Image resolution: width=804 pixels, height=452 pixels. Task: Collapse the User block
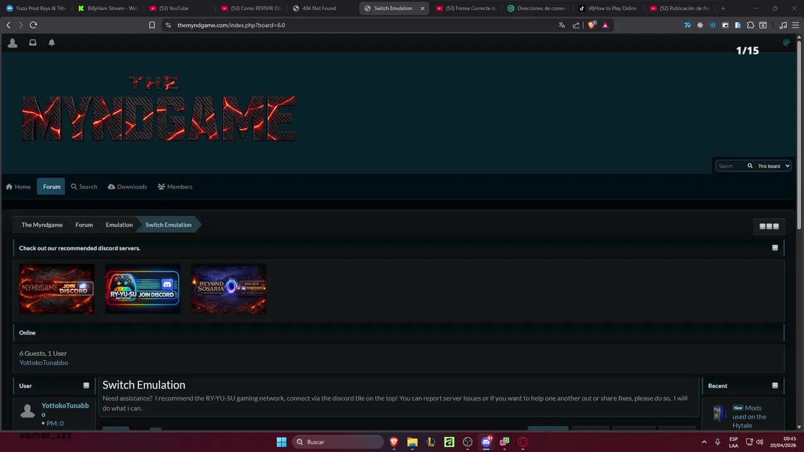coord(86,385)
